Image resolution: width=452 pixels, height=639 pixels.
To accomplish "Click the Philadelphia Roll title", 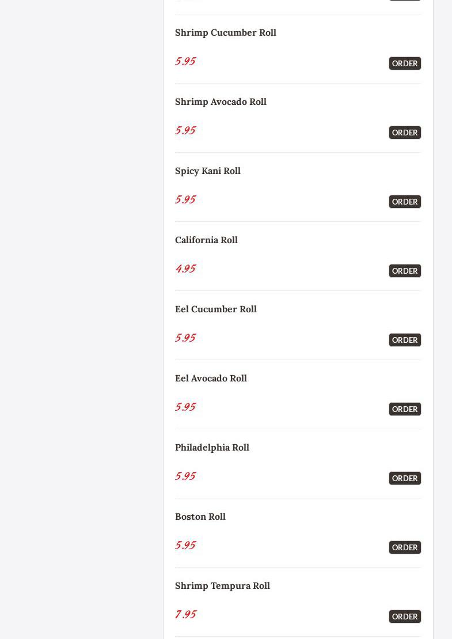I will pyautogui.click(x=212, y=448).
